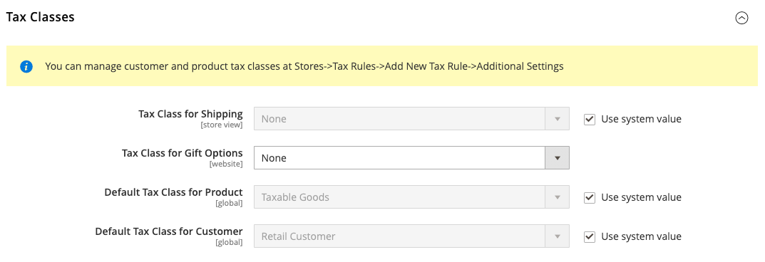Screen dimensions: 765x262
Task: Click arrow on Retail Customer select
Action: tap(557, 236)
